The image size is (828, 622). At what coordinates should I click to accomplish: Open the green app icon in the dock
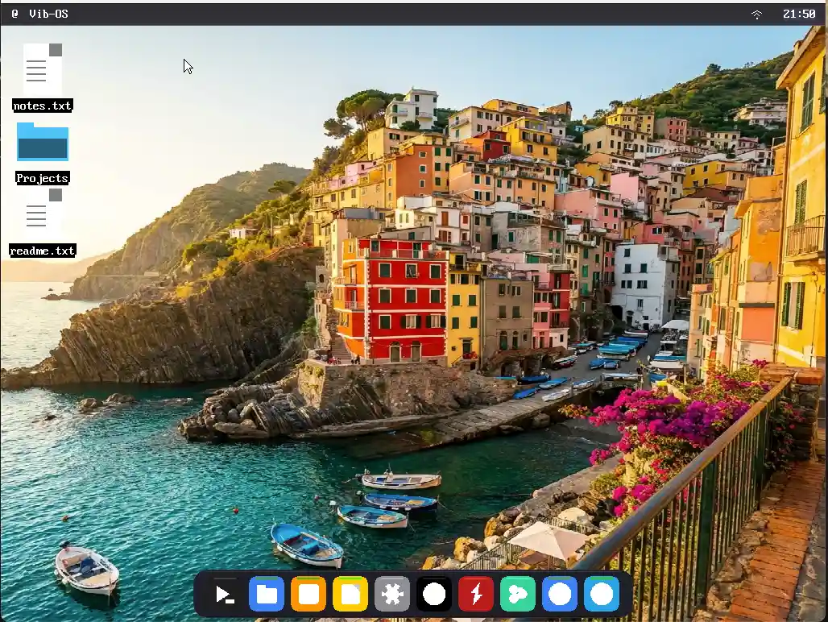[518, 594]
